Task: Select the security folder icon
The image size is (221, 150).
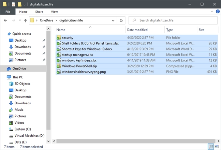Action: (59, 37)
